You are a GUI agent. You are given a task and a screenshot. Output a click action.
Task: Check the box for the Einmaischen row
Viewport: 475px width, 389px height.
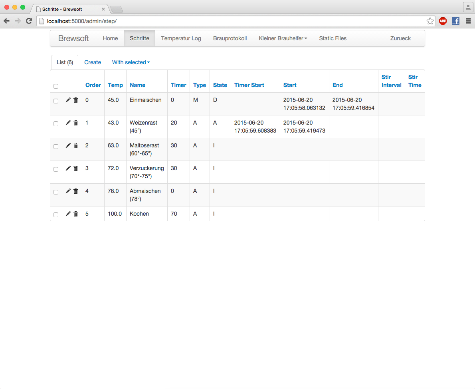tap(56, 101)
